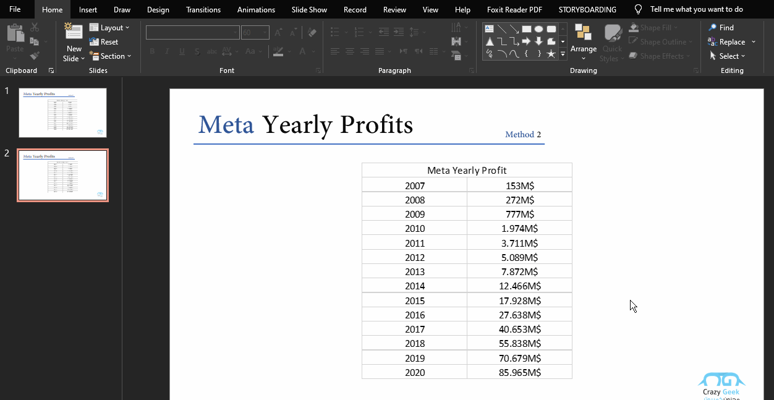Image resolution: width=774 pixels, height=400 pixels.
Task: Expand the shapes gallery More button
Action: (x=563, y=54)
